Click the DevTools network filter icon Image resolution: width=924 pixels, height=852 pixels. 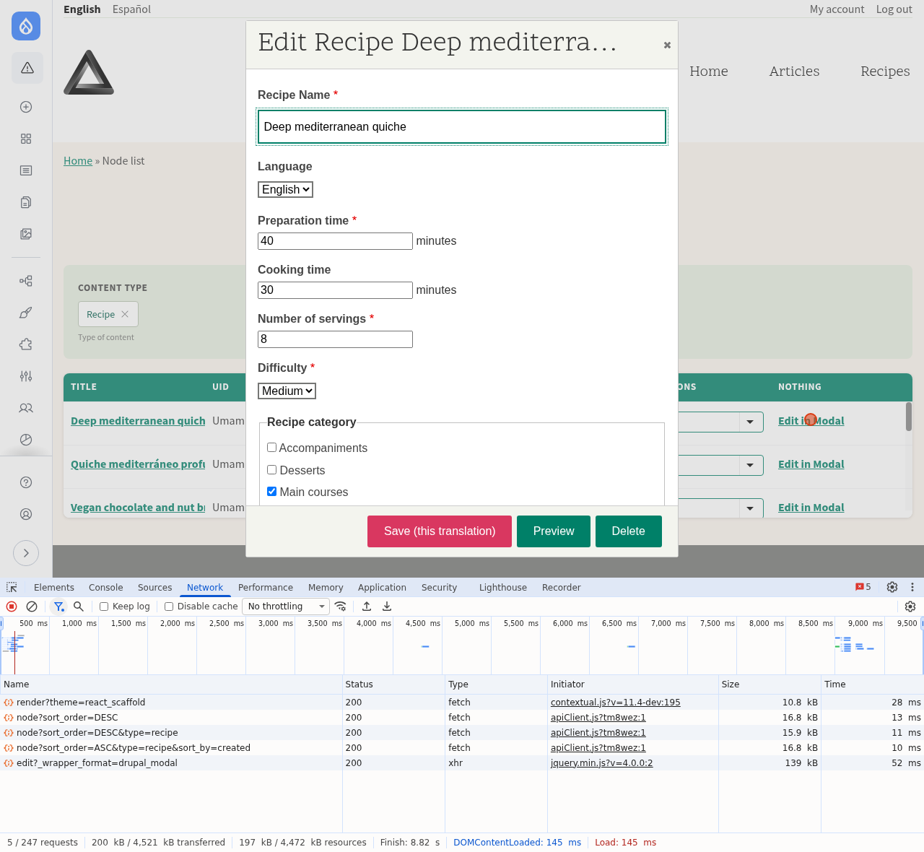[59, 607]
